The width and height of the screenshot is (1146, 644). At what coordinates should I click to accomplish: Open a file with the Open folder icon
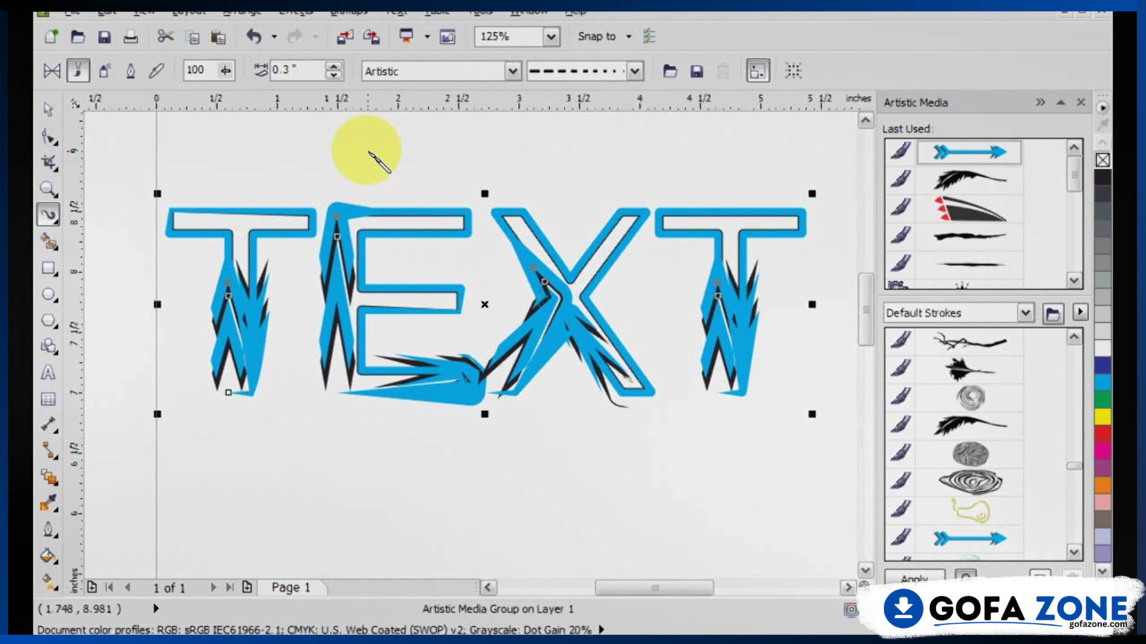[x=78, y=37]
